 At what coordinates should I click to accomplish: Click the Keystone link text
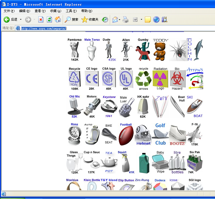click(109, 97)
